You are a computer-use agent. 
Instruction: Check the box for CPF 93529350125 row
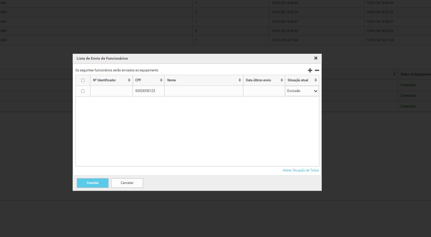[83, 91]
